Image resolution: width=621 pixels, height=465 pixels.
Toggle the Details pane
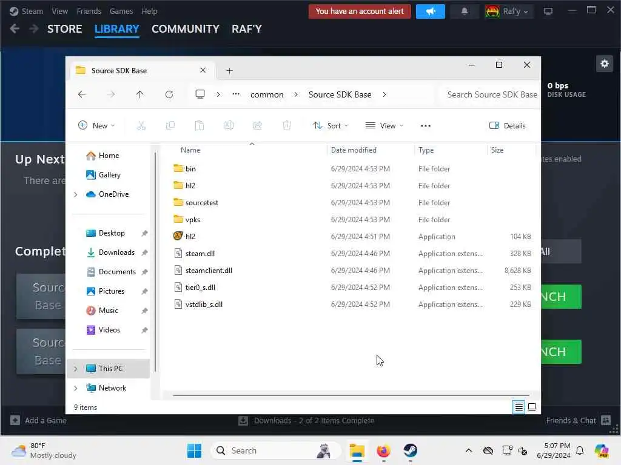508,126
